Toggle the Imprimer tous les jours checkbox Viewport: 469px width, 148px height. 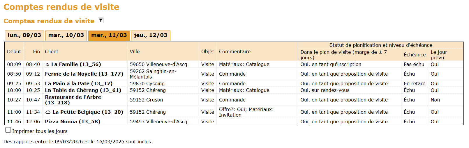[8, 130]
